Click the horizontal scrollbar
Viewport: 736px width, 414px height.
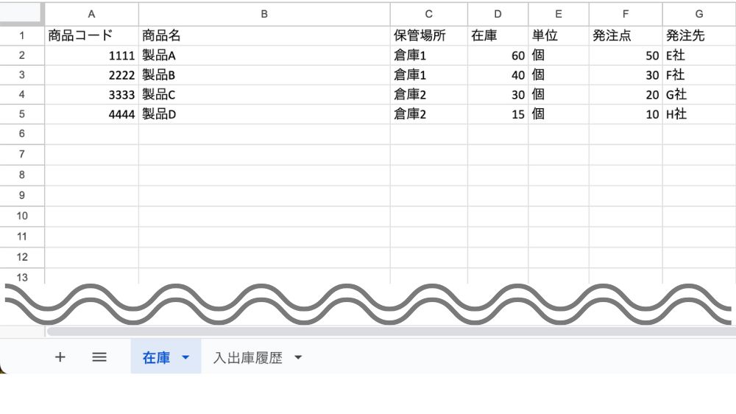coord(368,331)
